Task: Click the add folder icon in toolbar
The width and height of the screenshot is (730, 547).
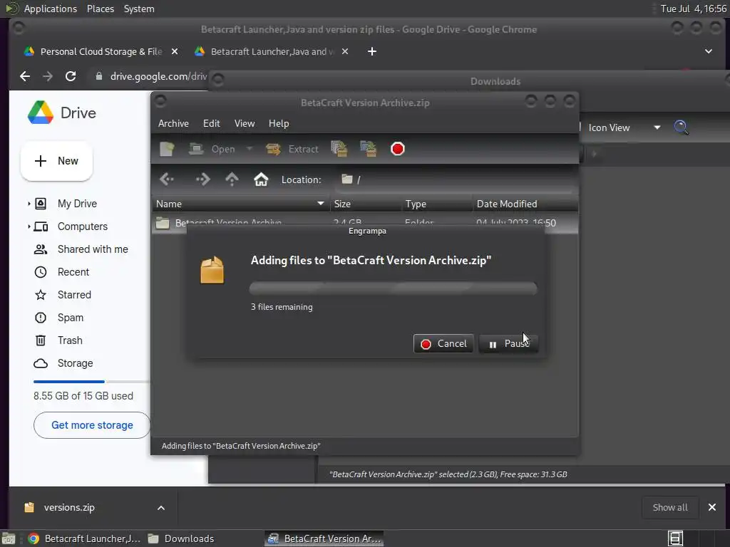Action: tap(369, 149)
